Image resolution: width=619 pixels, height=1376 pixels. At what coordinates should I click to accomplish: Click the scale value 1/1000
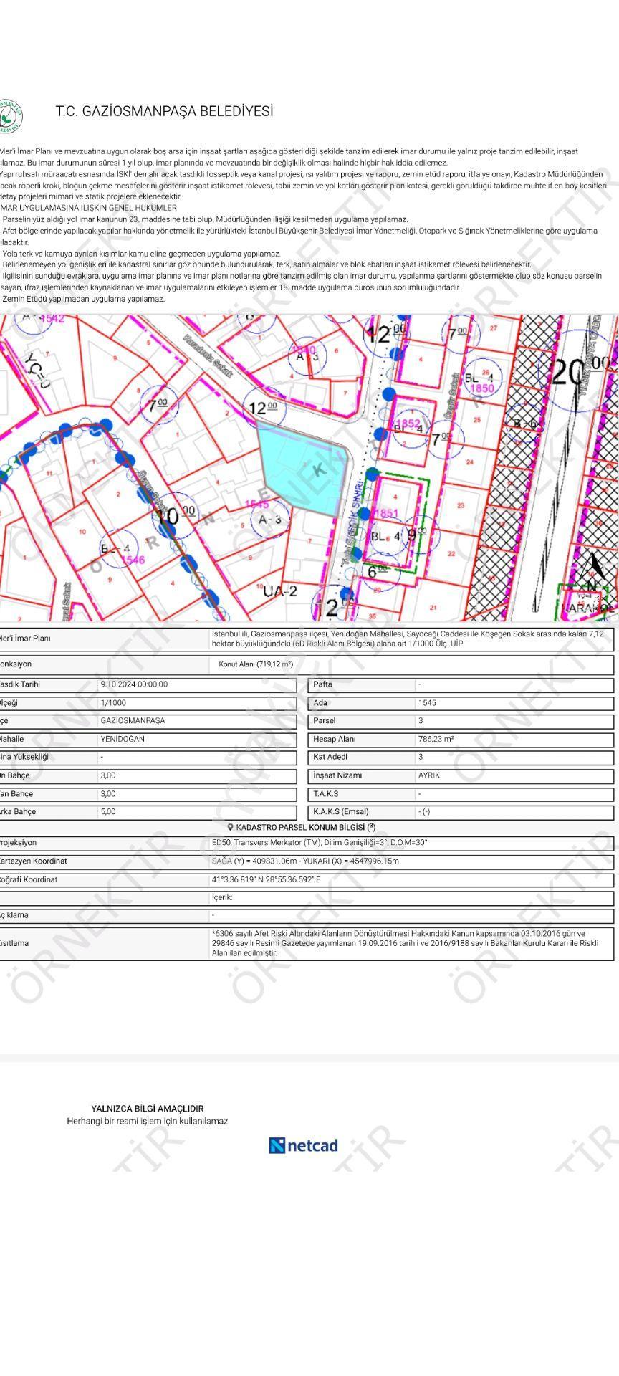113,703
